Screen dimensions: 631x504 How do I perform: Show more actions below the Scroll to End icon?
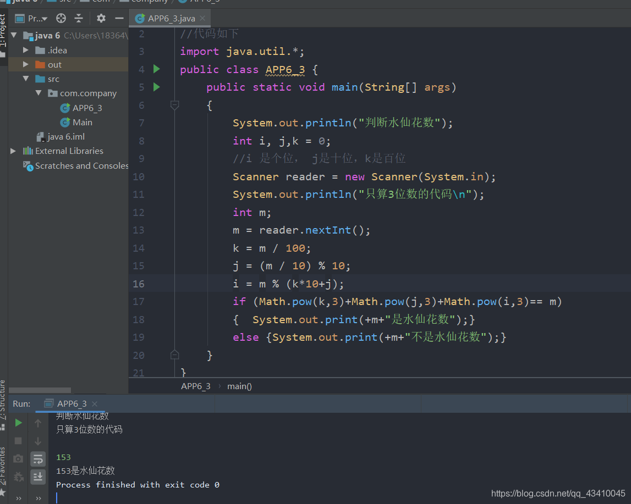[39, 499]
